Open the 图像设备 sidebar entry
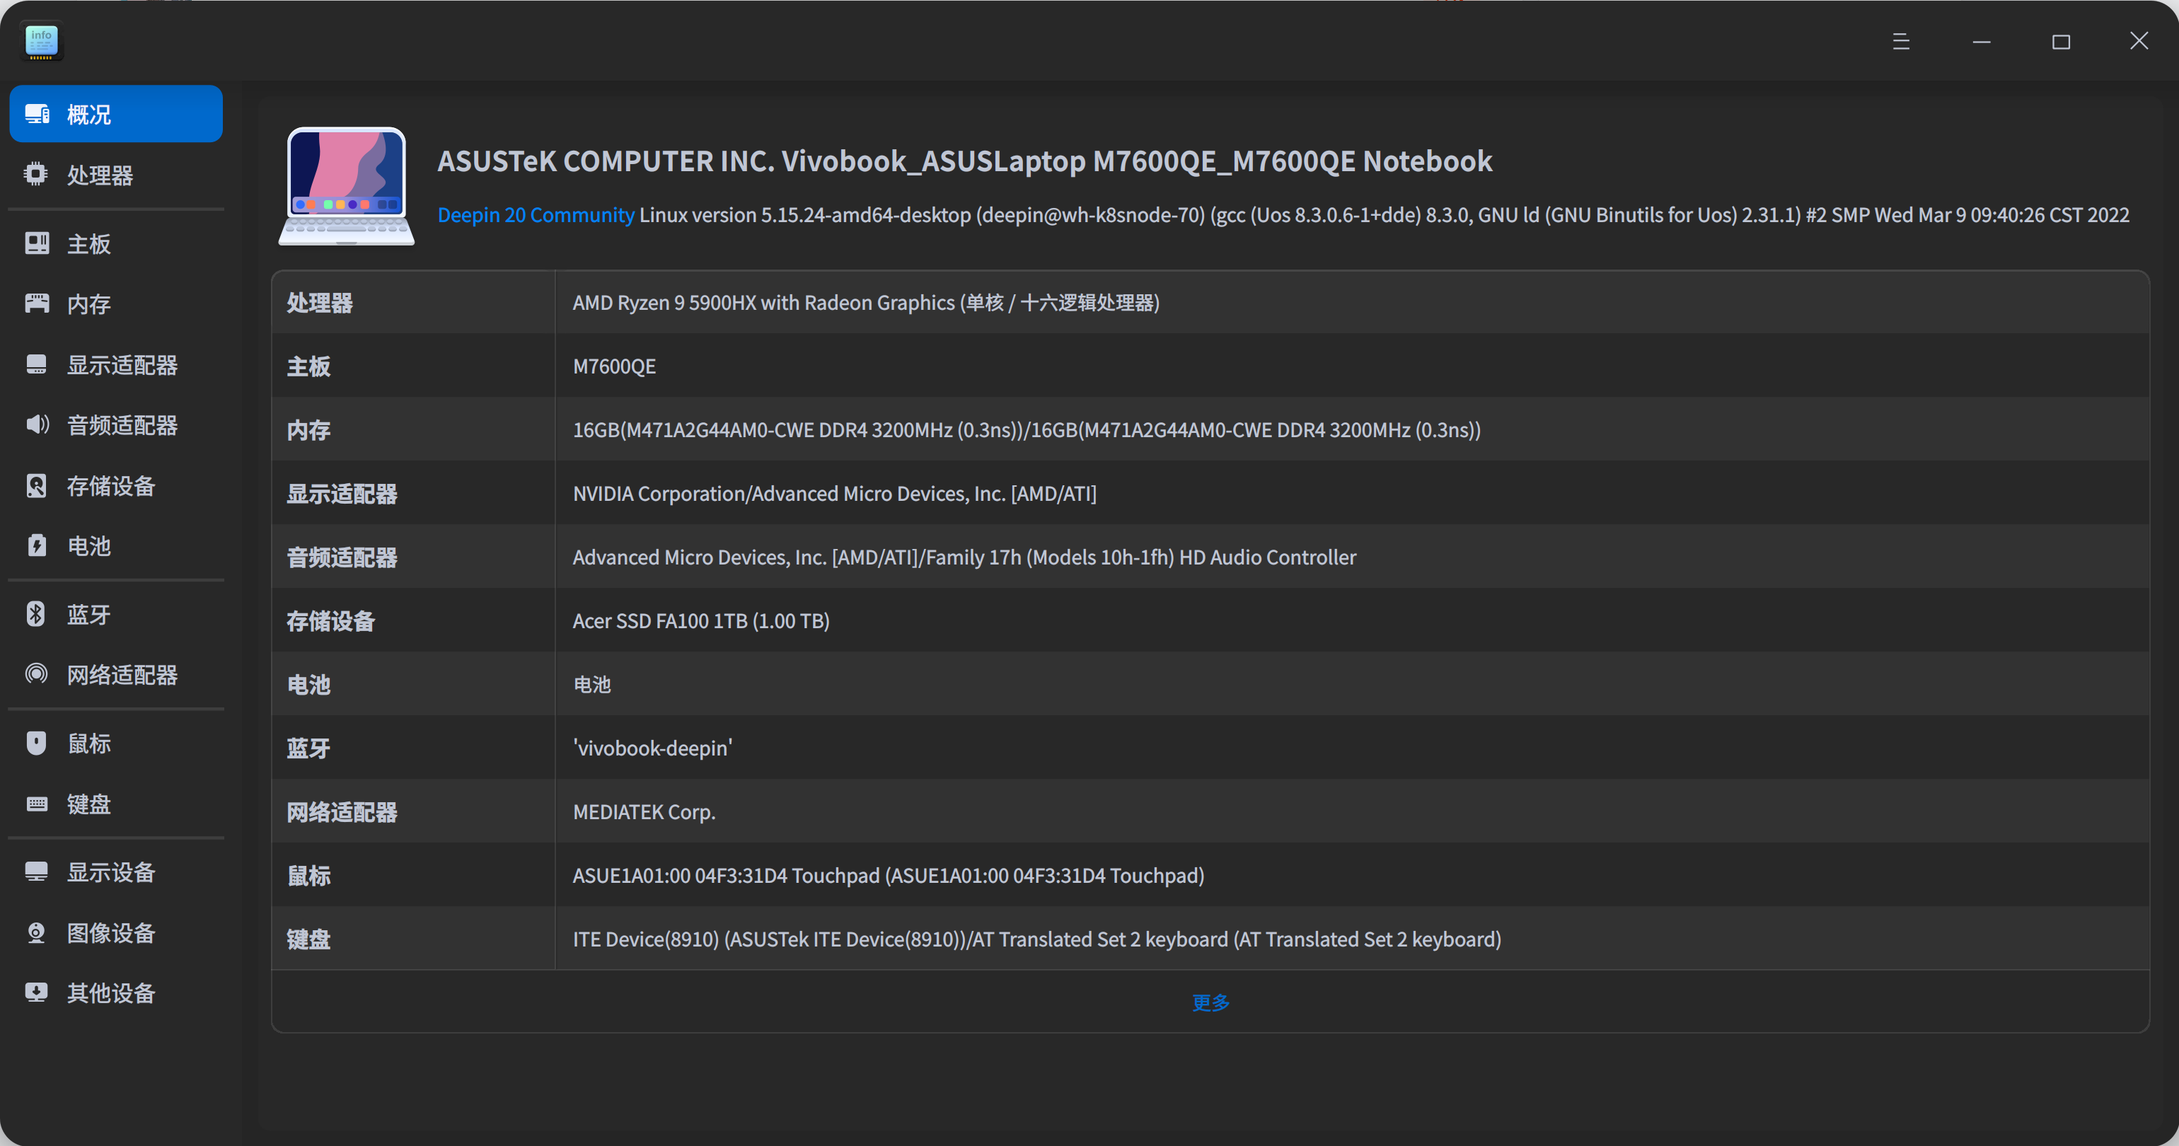 111,933
